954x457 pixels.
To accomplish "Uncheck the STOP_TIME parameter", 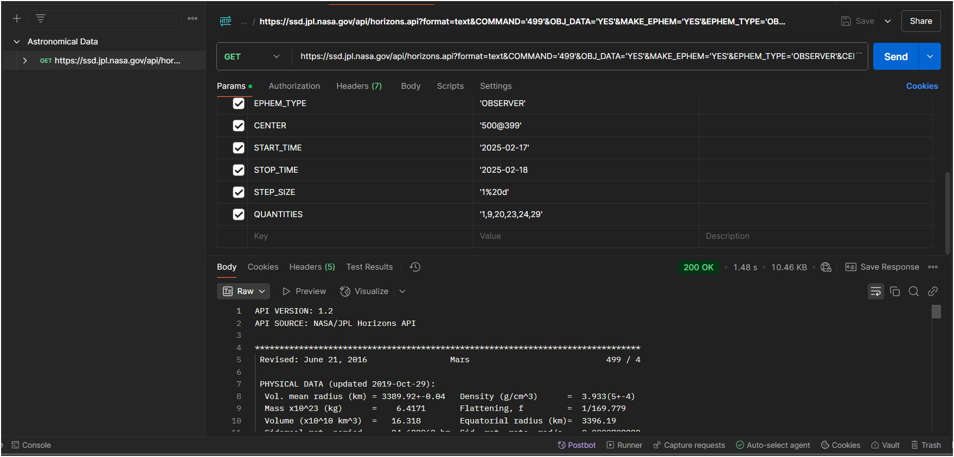I will (239, 170).
